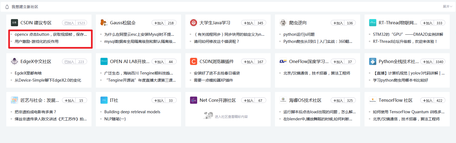Join Gauss松鼠会 with +加入 button

(x=159, y=23)
